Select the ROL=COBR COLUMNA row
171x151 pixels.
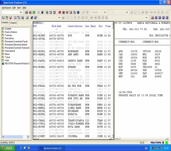[72, 136]
